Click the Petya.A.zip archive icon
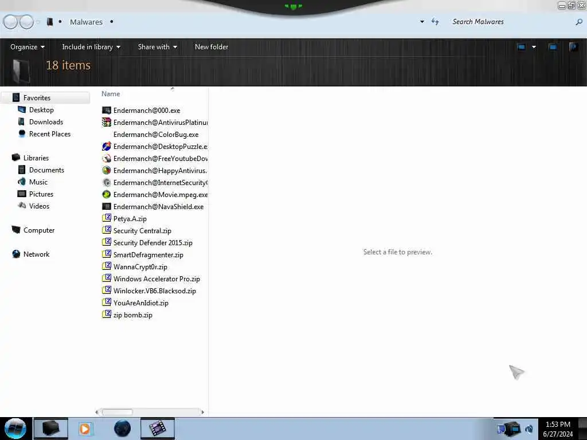This screenshot has height=440, width=587. (x=107, y=218)
